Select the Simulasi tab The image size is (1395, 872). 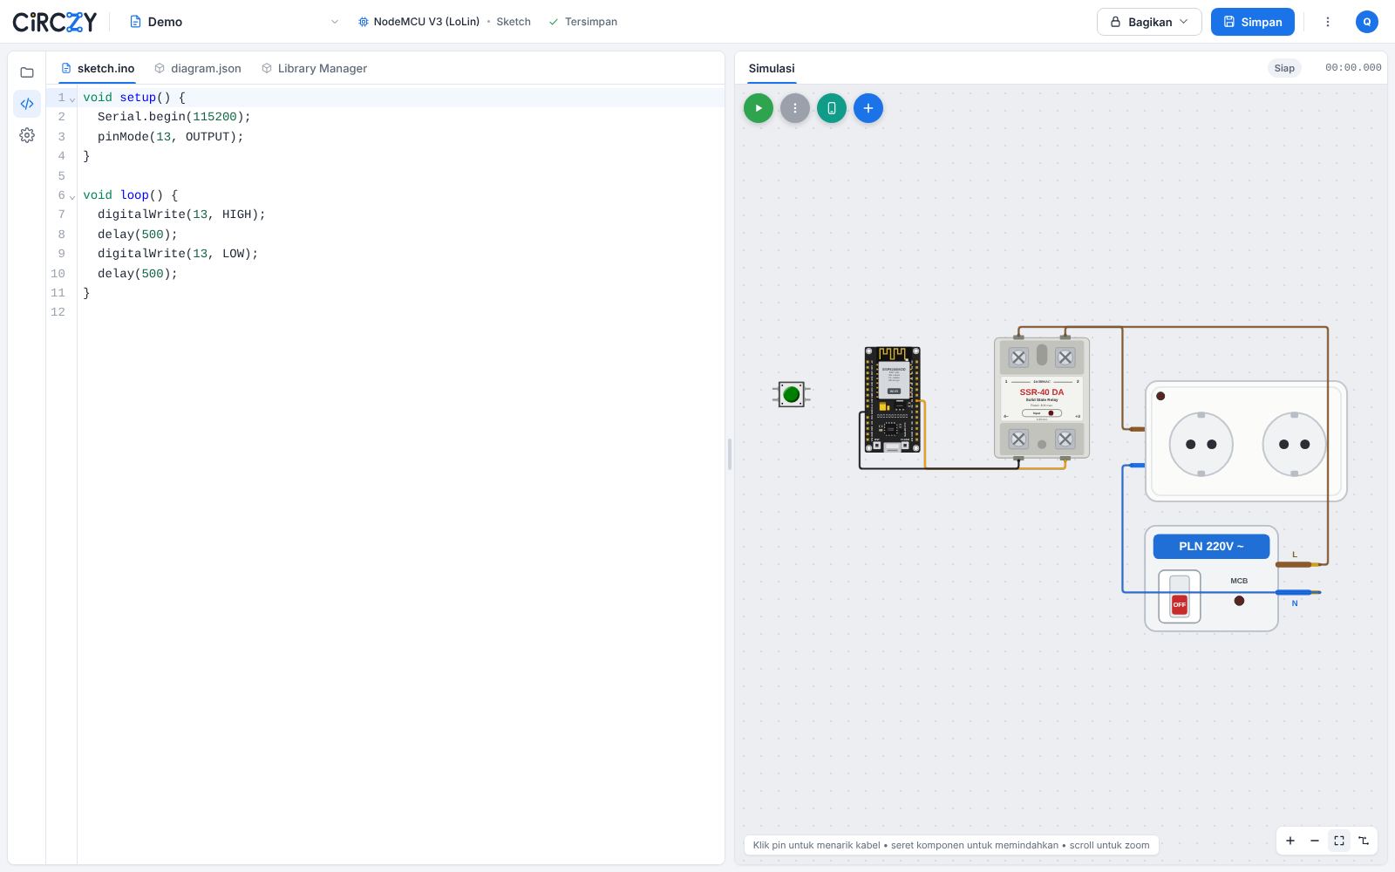(772, 68)
